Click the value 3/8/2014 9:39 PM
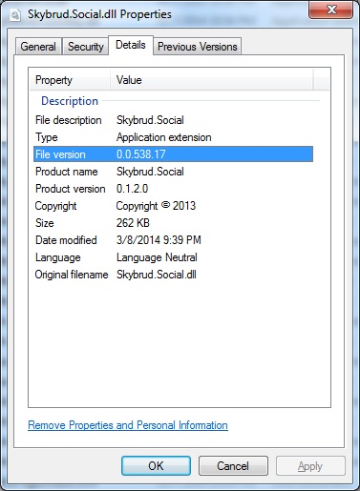Screen dimensions: 360x491 tap(159, 240)
